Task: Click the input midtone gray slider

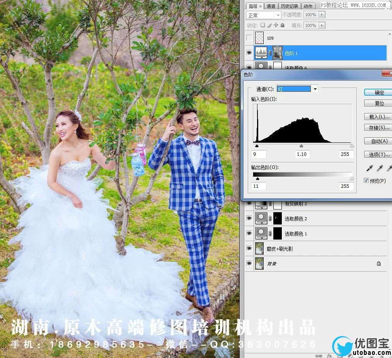Action: point(301,146)
